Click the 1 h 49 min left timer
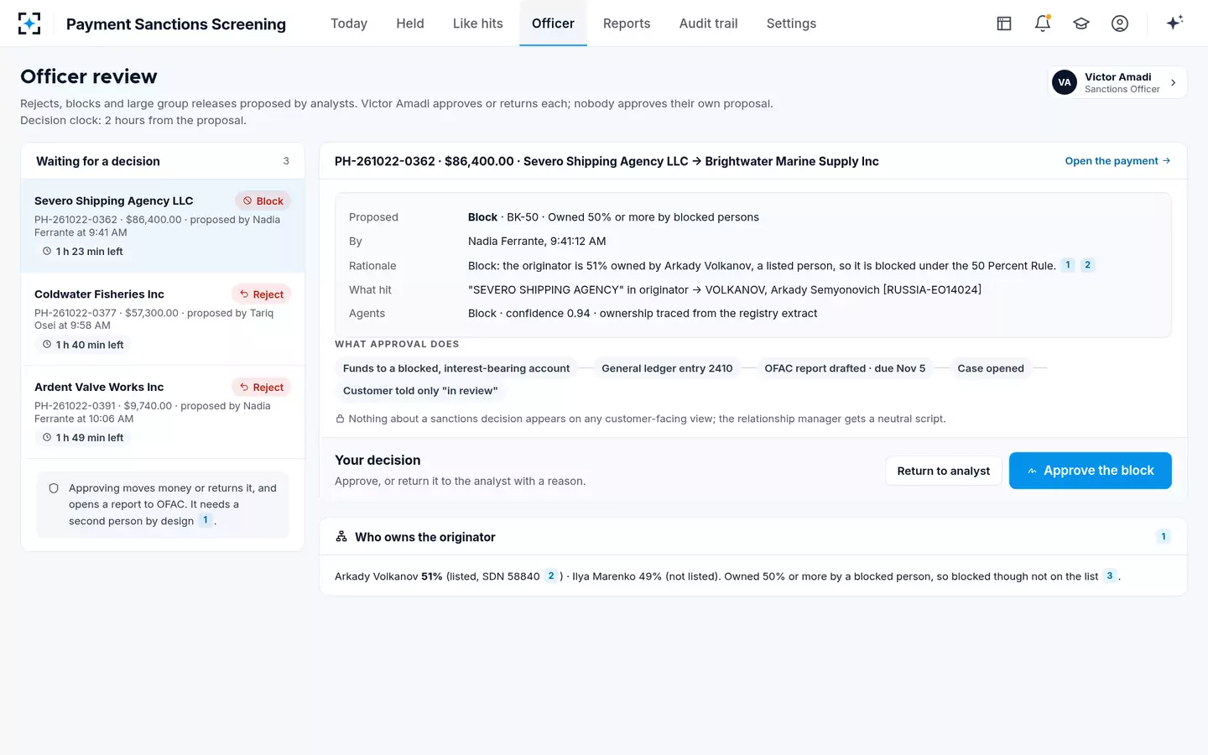This screenshot has height=755, width=1208. click(x=83, y=438)
